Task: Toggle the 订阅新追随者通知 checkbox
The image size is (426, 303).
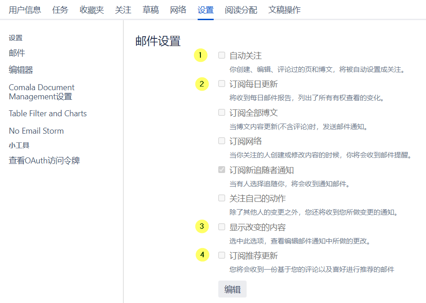Action: [221, 169]
